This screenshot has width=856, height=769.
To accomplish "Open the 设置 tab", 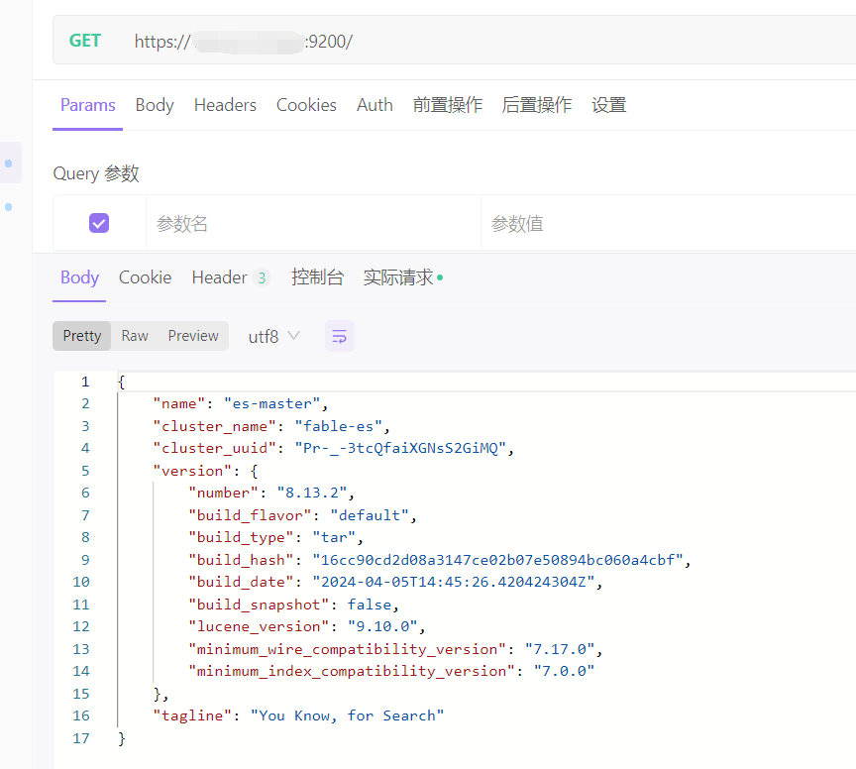I will point(608,105).
